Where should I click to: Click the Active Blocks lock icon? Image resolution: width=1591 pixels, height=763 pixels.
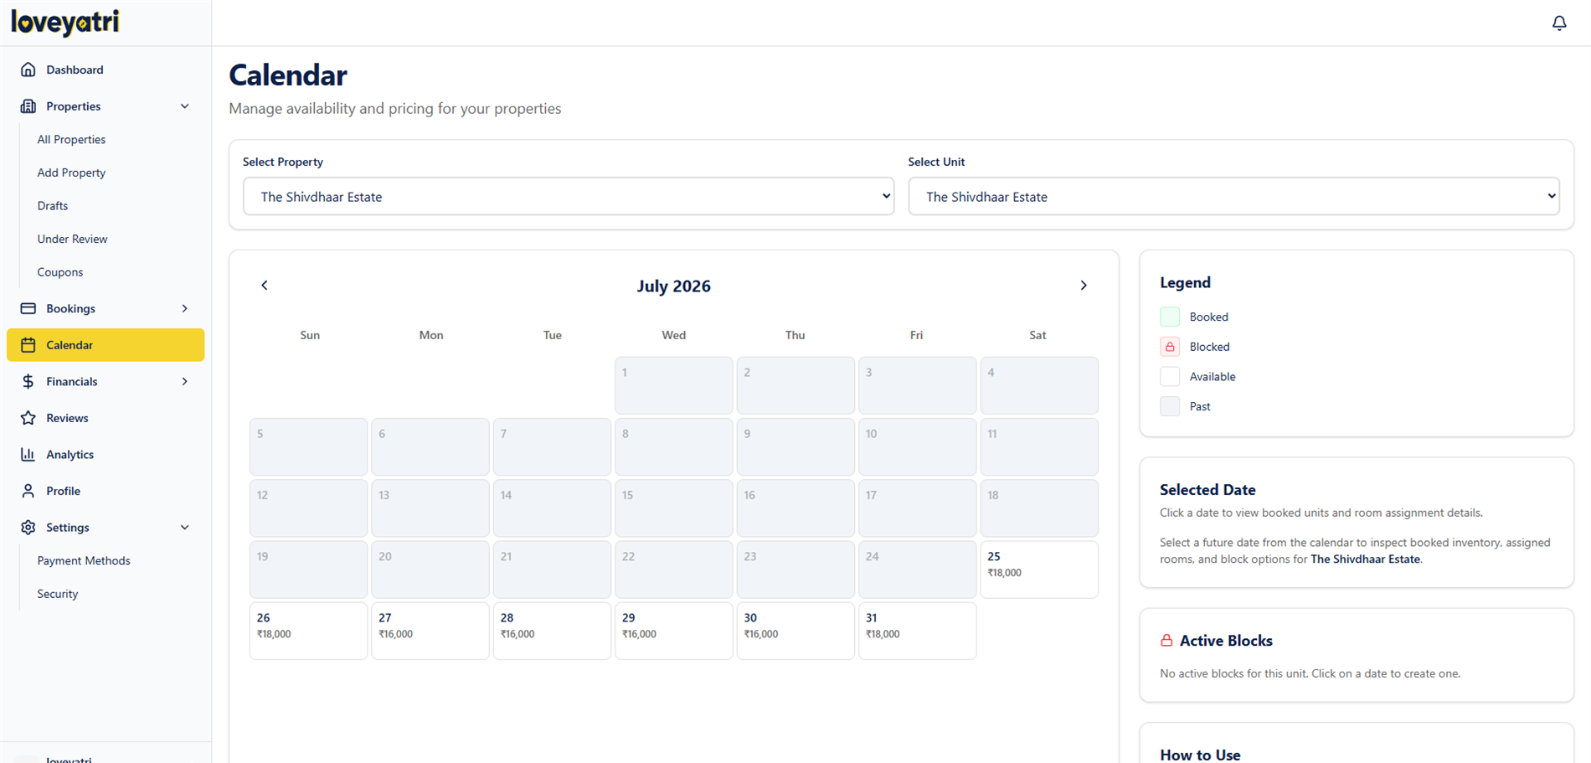click(1166, 641)
